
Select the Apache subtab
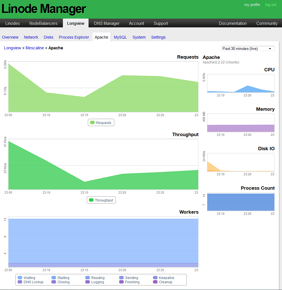tap(102, 37)
